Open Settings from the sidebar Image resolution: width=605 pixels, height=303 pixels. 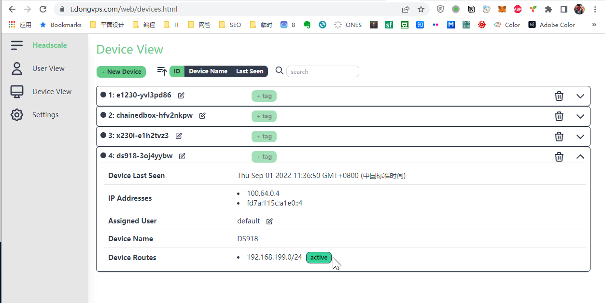(45, 115)
